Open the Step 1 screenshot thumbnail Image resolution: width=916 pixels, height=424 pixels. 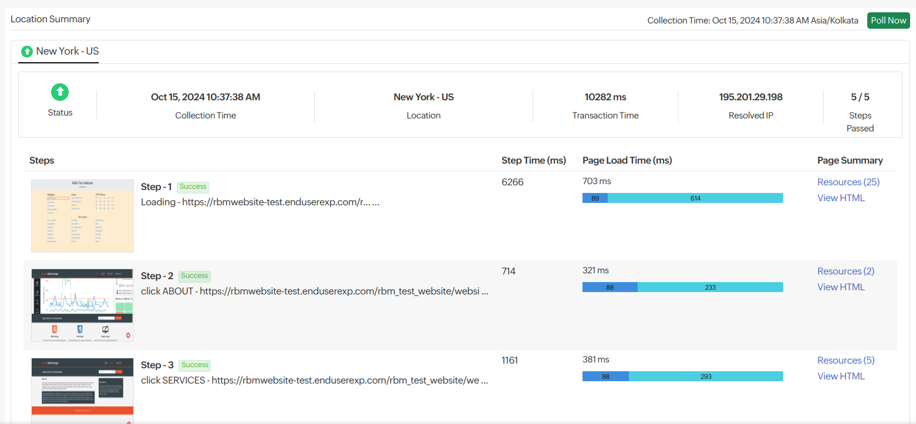coord(82,216)
